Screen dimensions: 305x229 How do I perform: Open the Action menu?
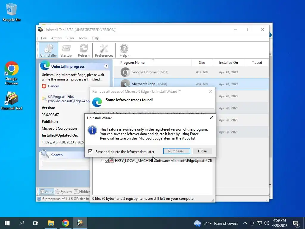point(56,38)
